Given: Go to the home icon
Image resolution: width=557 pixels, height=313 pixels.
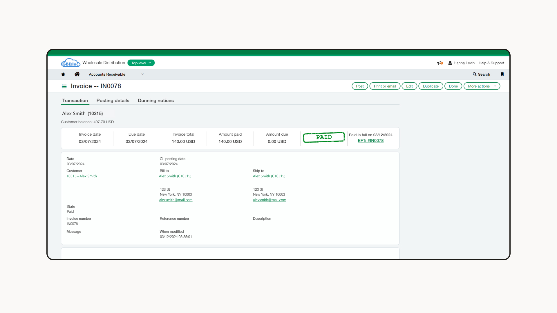Looking at the screenshot, I should click(77, 74).
